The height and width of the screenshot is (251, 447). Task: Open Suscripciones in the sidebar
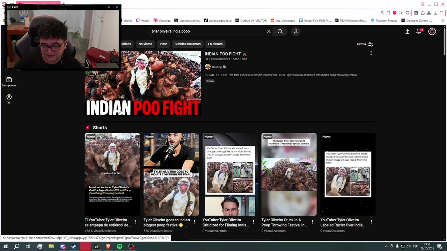click(x=9, y=82)
